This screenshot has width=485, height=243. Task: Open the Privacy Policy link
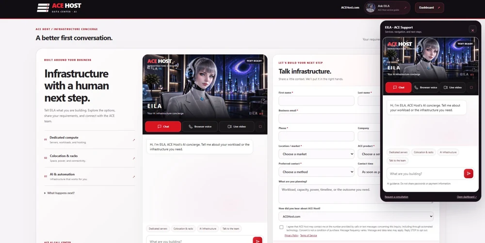[x=291, y=235]
